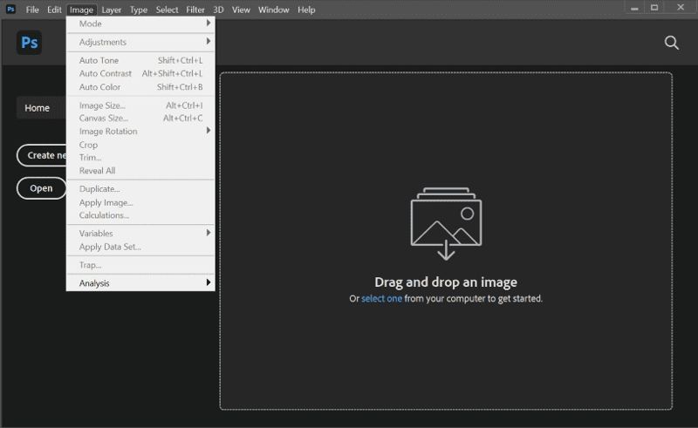This screenshot has width=698, height=428.
Task: Close the open Image menu
Action: tap(81, 10)
